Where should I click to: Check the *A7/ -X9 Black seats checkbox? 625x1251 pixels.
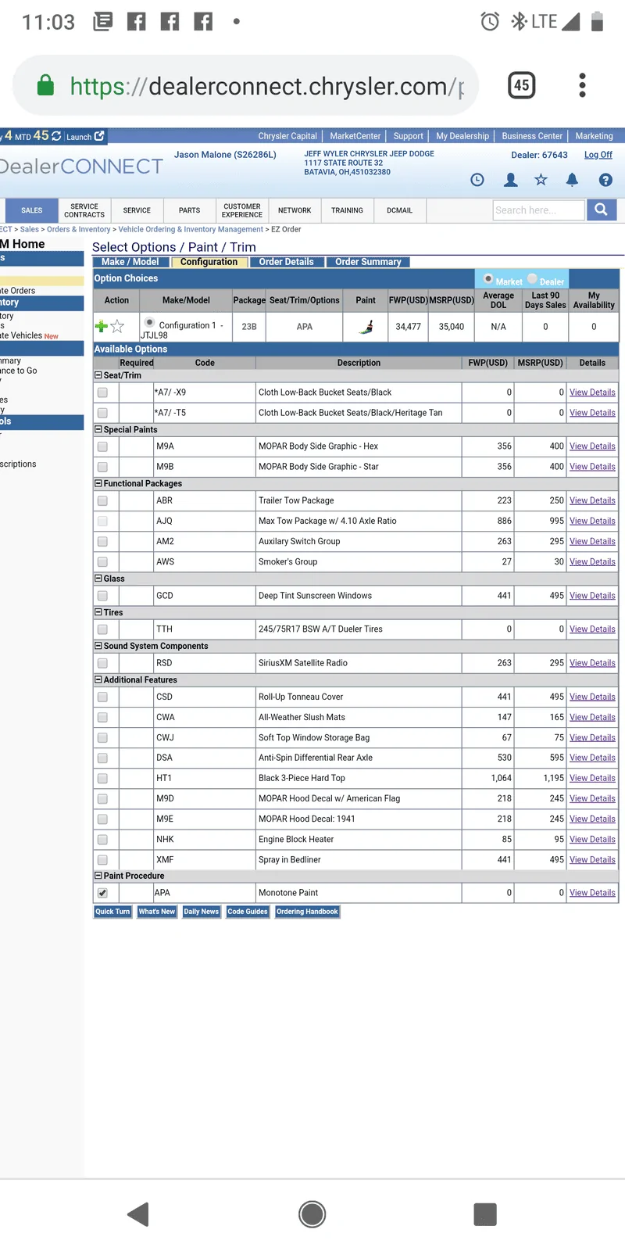[102, 393]
